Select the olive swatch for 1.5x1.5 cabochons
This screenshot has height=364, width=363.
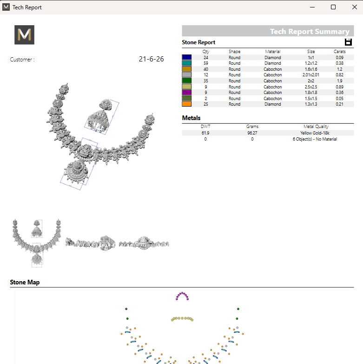pyautogui.click(x=186, y=98)
